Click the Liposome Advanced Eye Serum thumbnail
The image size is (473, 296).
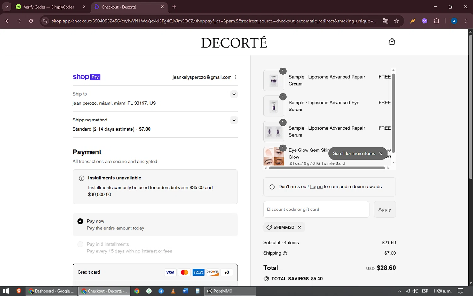point(274,106)
